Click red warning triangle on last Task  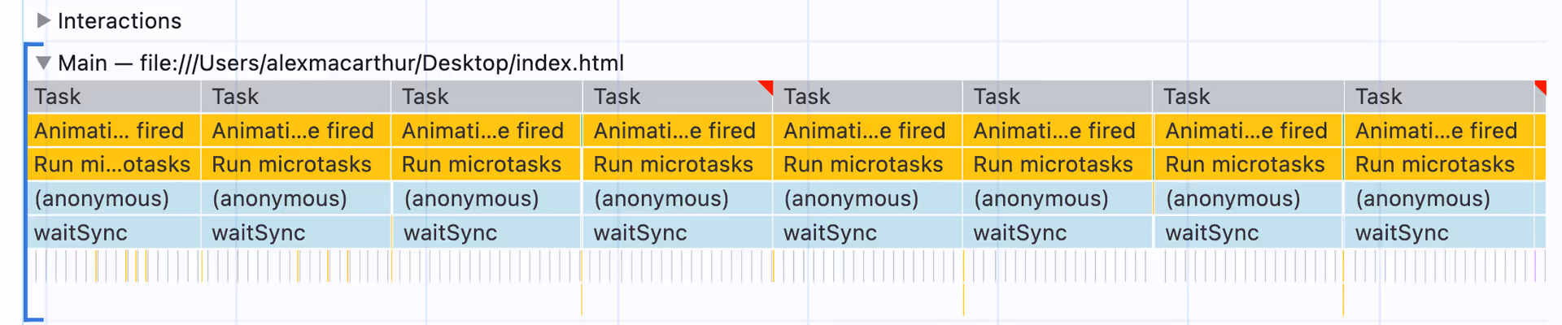(x=1540, y=88)
